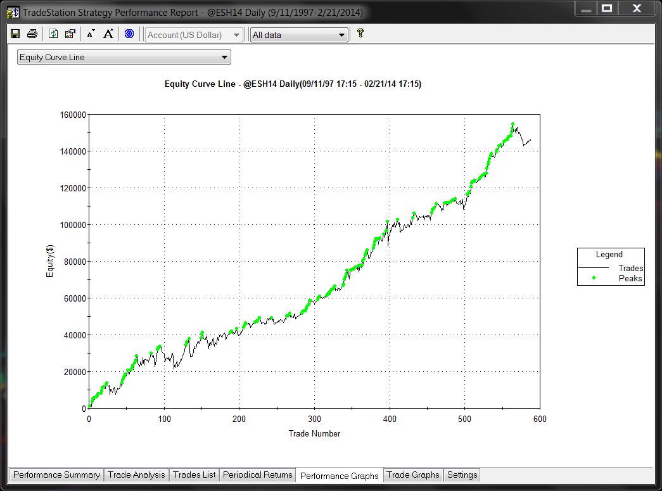The width and height of the screenshot is (662, 491).
Task: Click the highest green peak marker on chart
Action: click(x=512, y=124)
